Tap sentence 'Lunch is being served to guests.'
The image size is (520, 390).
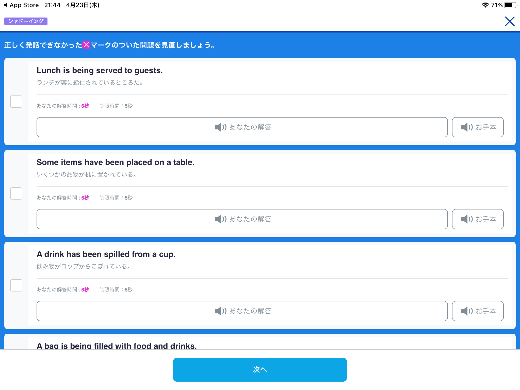click(x=100, y=70)
